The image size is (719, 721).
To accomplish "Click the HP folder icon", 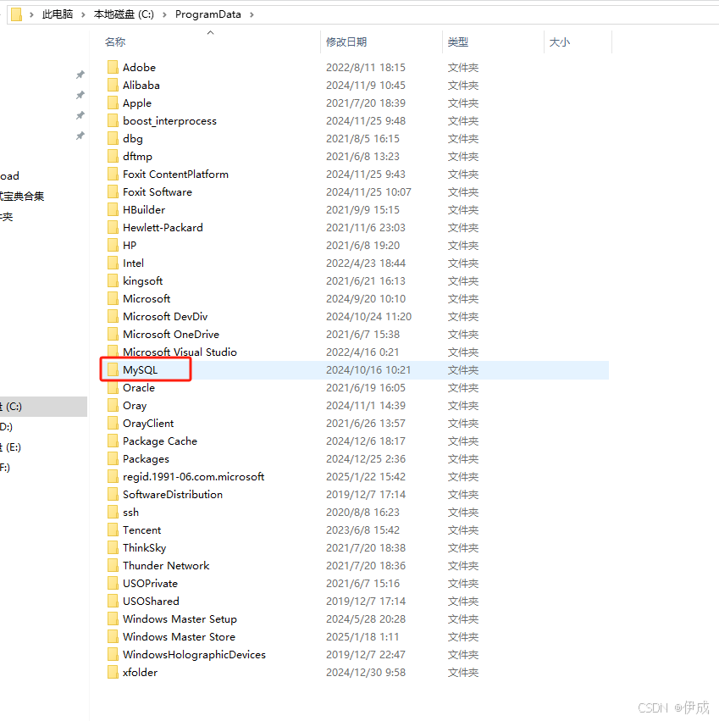I will point(113,245).
